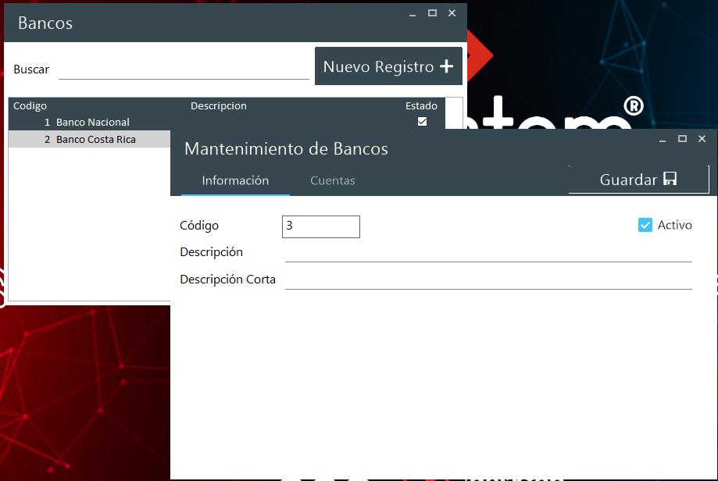This screenshot has height=481, width=718.
Task: Click into the Descripción text field
Action: coord(488,252)
